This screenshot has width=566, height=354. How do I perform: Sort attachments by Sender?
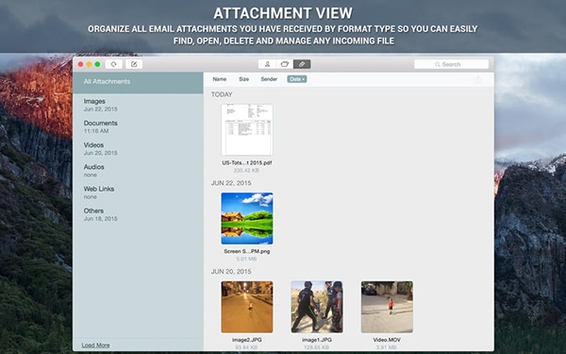click(269, 79)
